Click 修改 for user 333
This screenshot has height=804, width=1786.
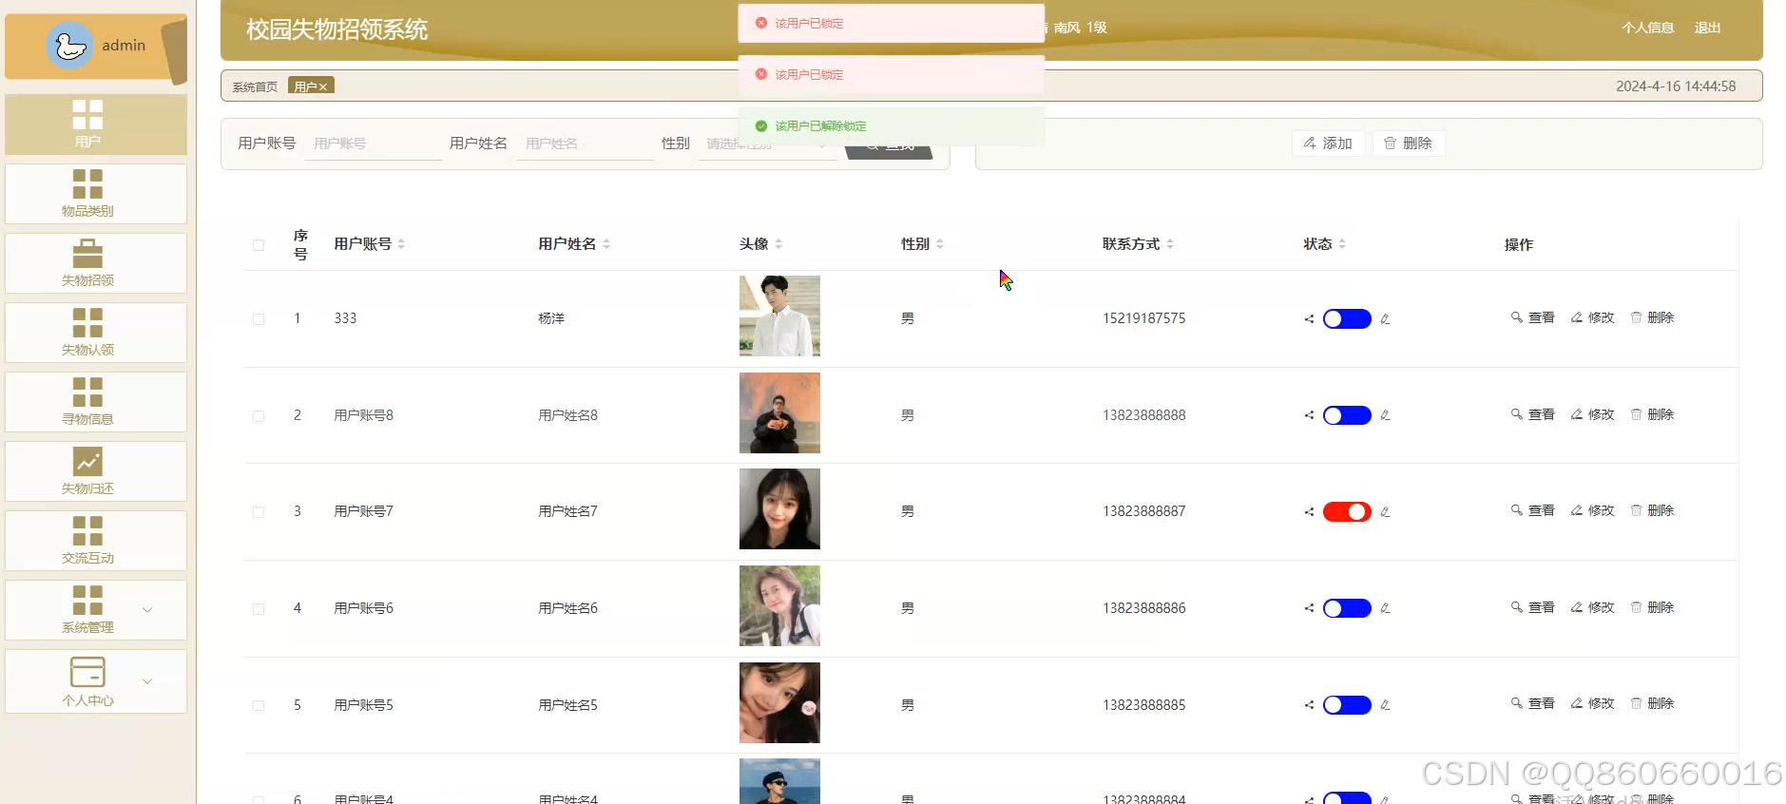(1593, 318)
